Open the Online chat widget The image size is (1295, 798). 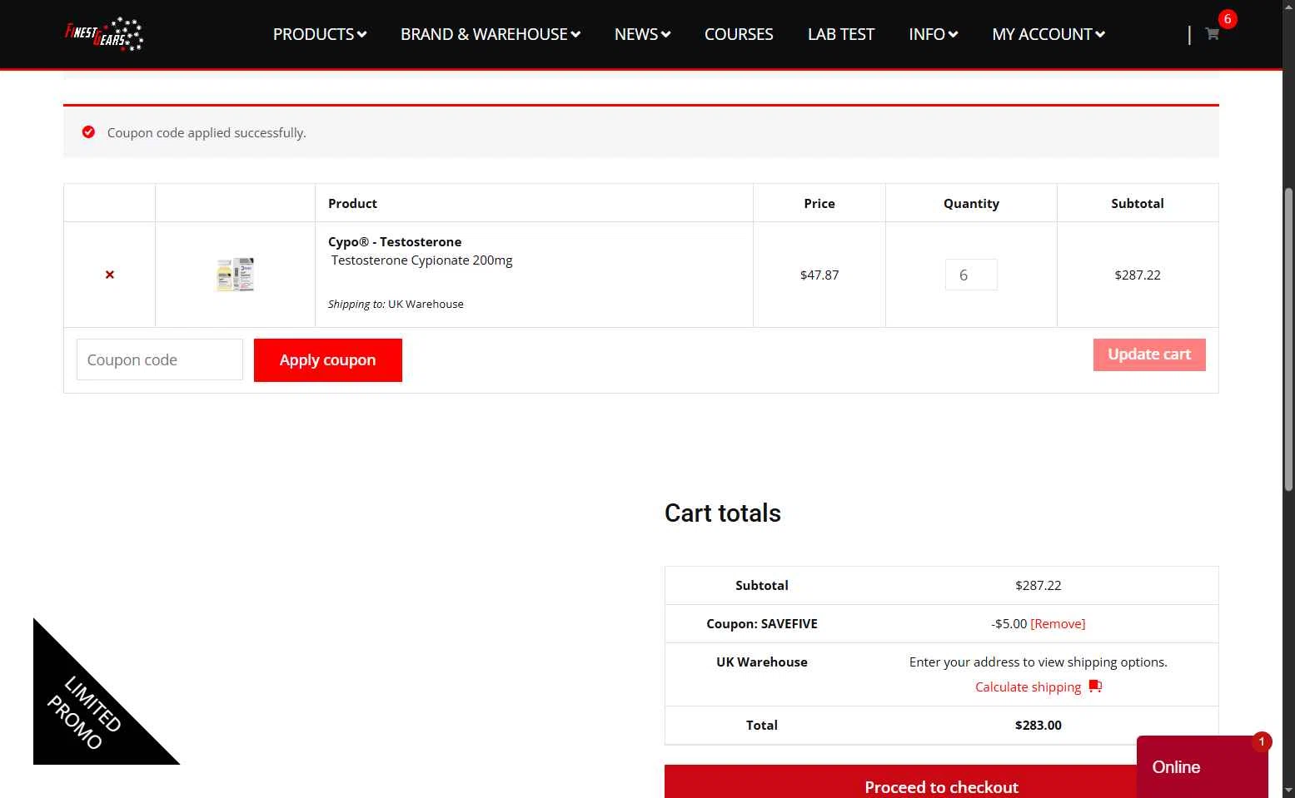pyautogui.click(x=1202, y=767)
